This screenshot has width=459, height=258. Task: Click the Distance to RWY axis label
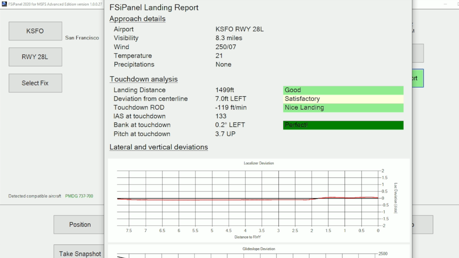click(248, 237)
